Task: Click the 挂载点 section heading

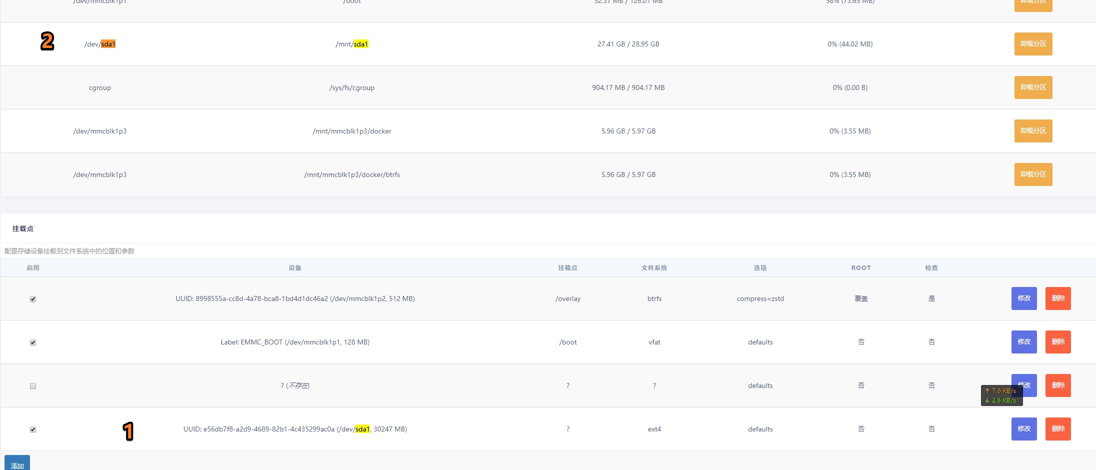Action: click(x=23, y=228)
